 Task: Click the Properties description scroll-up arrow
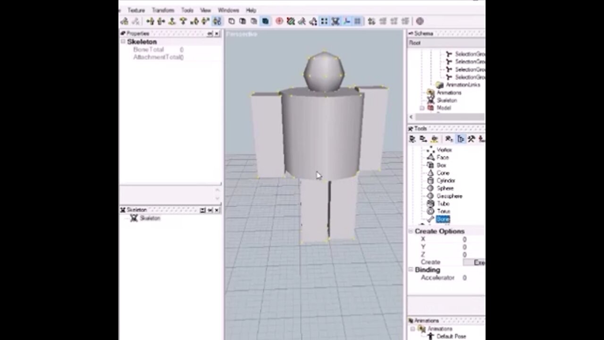pyautogui.click(x=217, y=190)
